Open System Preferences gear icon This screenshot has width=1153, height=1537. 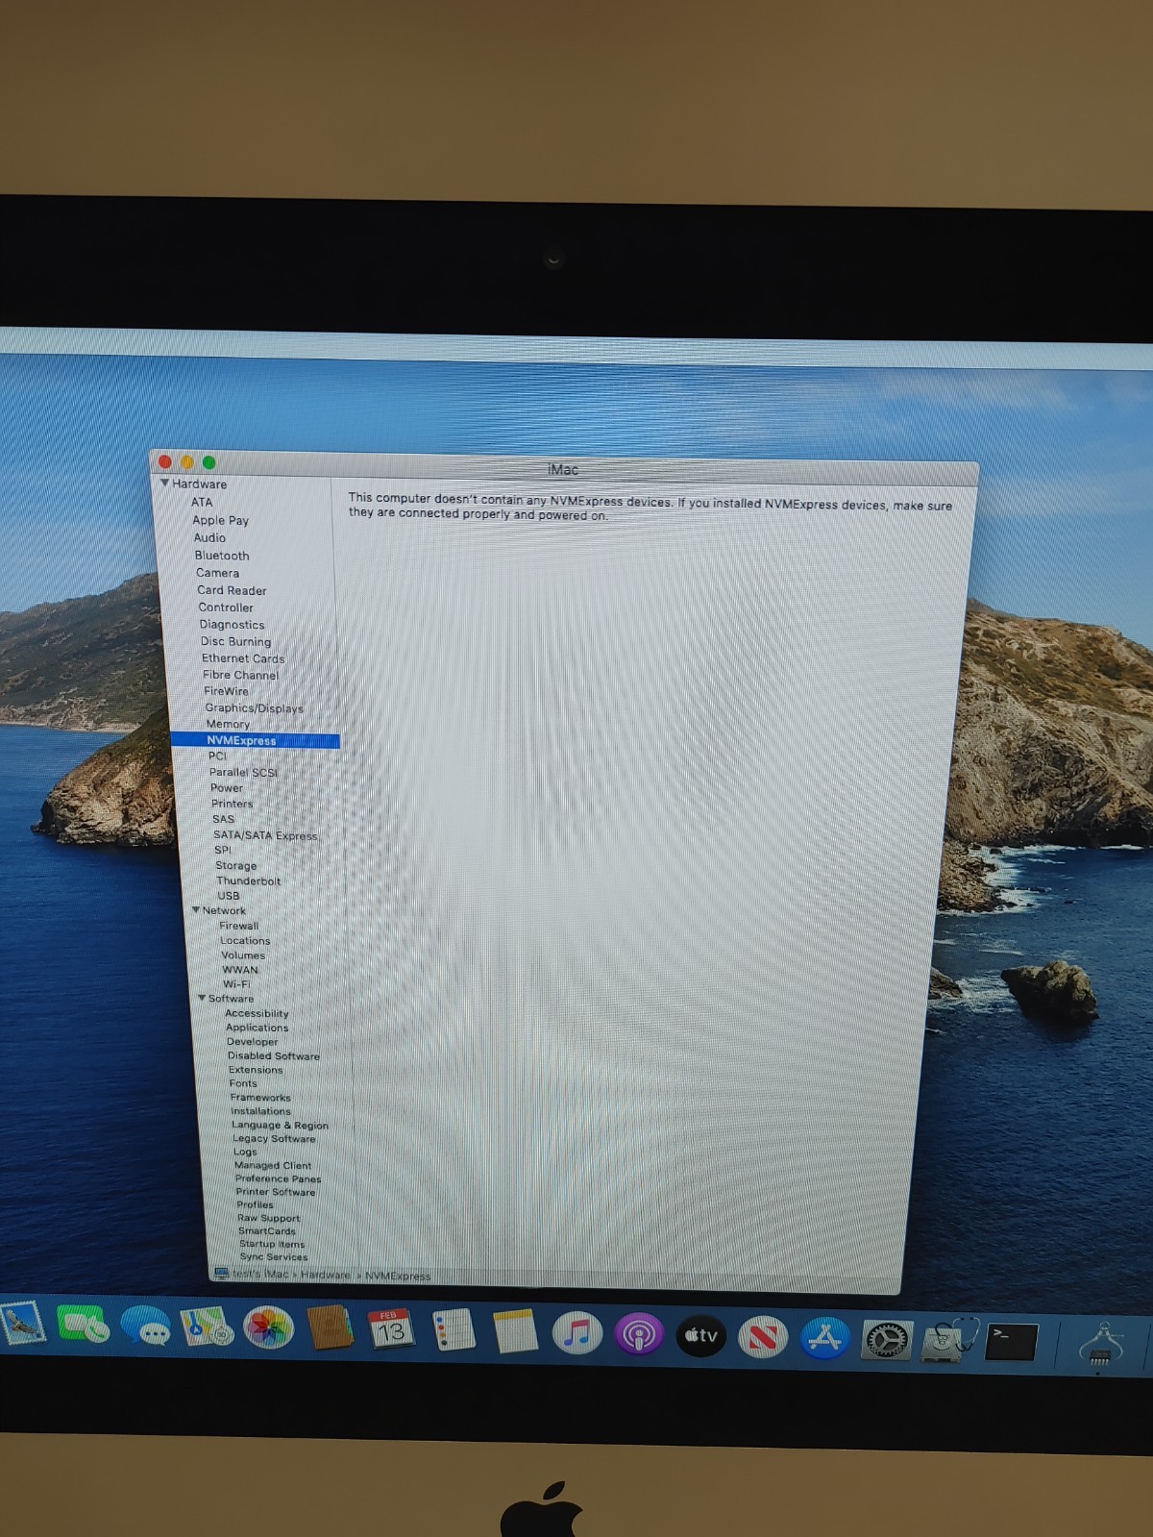click(x=887, y=1340)
